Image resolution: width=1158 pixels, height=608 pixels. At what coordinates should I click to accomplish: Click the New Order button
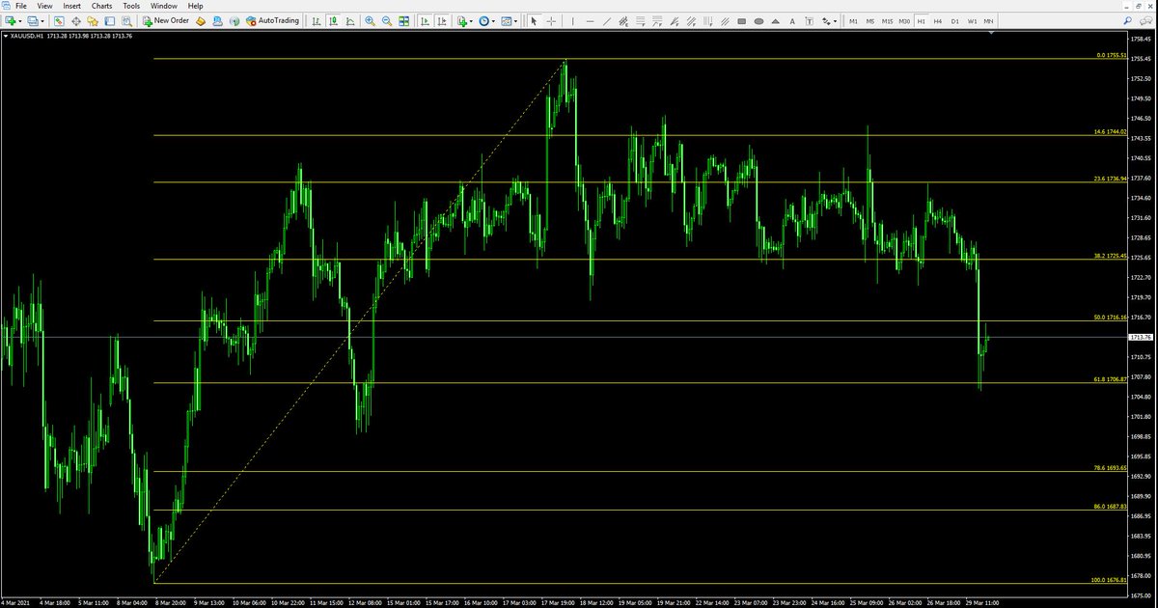pyautogui.click(x=164, y=20)
